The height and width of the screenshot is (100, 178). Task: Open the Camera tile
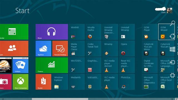click(x=6, y=82)
